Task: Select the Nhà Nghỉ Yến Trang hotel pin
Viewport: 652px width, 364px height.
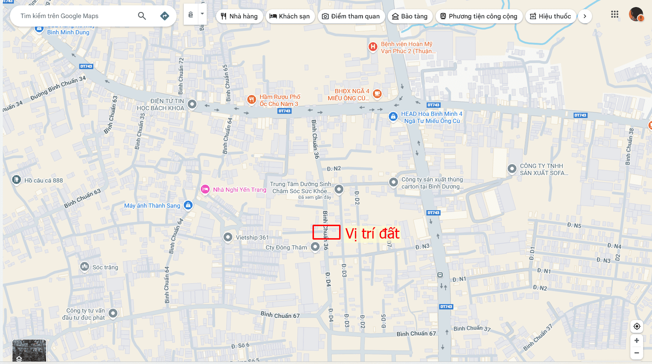Action: [205, 189]
